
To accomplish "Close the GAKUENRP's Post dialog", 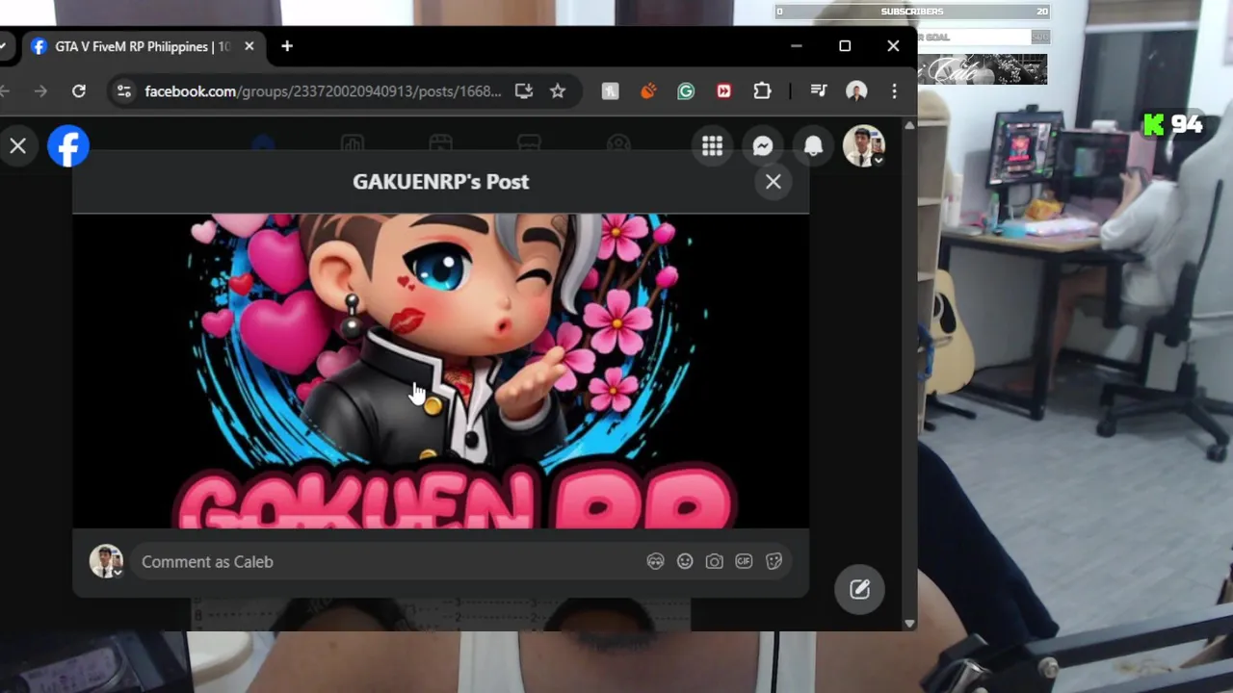I will click(774, 181).
